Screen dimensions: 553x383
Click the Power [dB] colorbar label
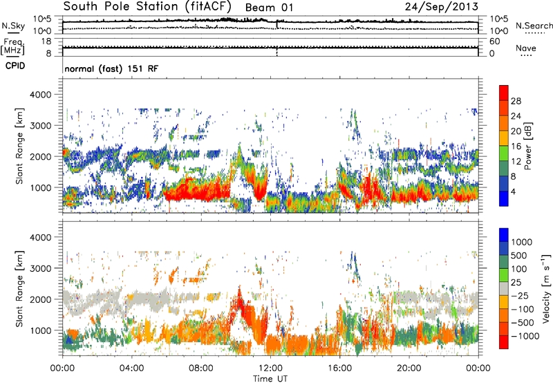coord(528,146)
